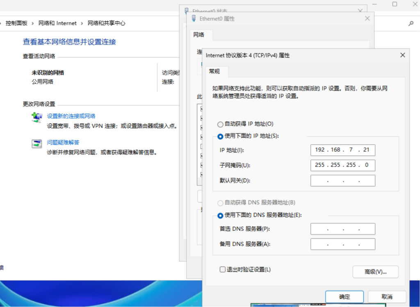Click the 取消 button
420x307 pixels.
coord(387,297)
